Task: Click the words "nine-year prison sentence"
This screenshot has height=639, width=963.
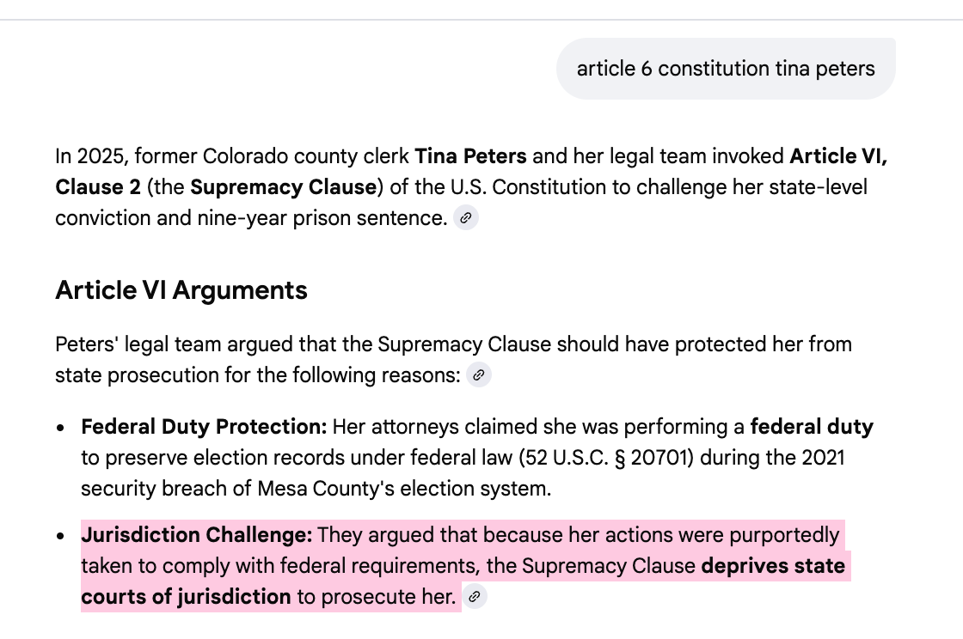Action: pyautogui.click(x=322, y=217)
